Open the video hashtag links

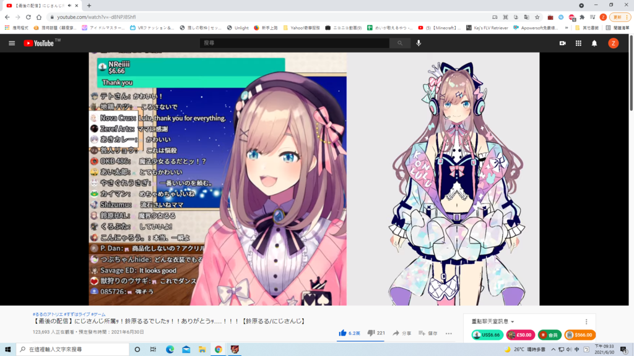69,315
